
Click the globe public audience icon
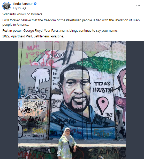point(25,8)
